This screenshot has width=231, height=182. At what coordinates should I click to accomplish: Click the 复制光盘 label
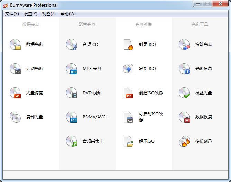[x=35, y=117]
